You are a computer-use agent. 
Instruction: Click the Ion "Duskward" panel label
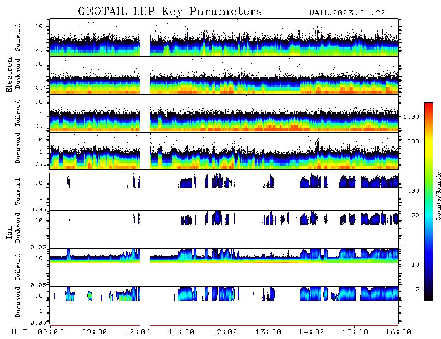[x=18, y=228]
